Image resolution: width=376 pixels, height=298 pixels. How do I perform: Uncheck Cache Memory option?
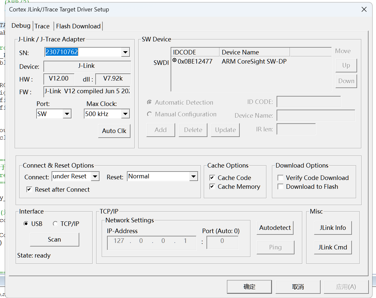point(212,186)
